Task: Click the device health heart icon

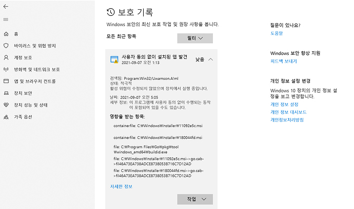Action: point(6,105)
